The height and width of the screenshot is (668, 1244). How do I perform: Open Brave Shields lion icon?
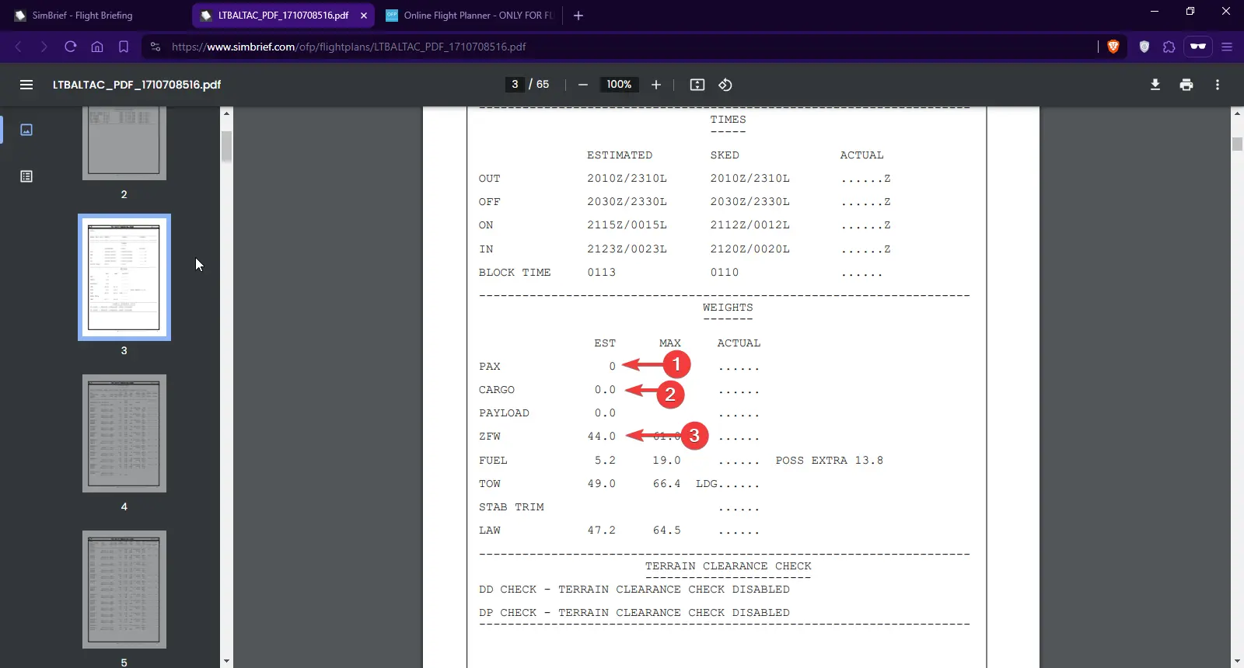click(1113, 47)
